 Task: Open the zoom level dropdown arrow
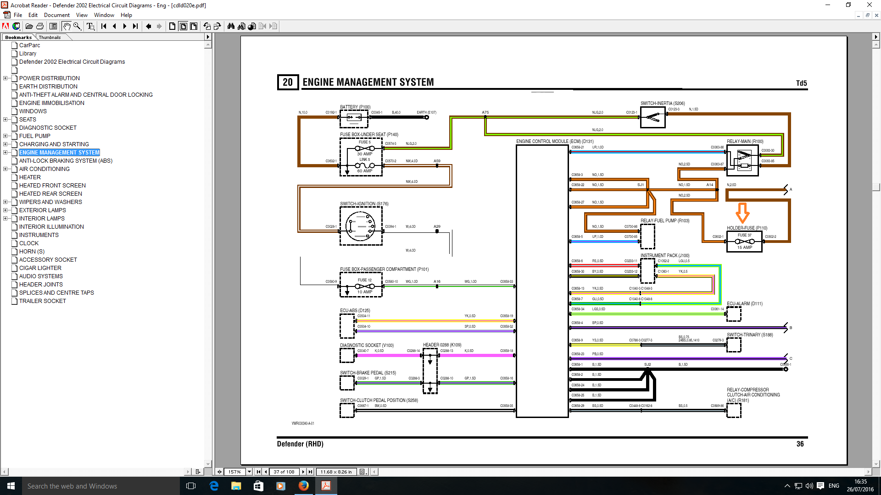pyautogui.click(x=249, y=472)
